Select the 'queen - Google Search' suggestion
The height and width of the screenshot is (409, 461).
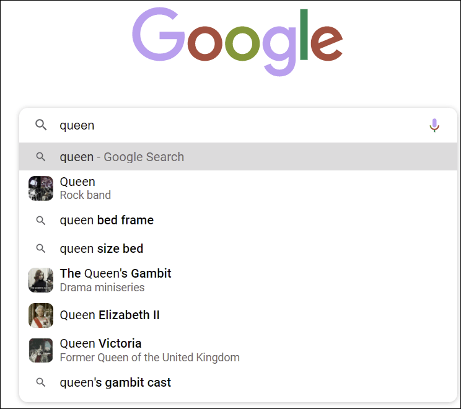pos(238,157)
